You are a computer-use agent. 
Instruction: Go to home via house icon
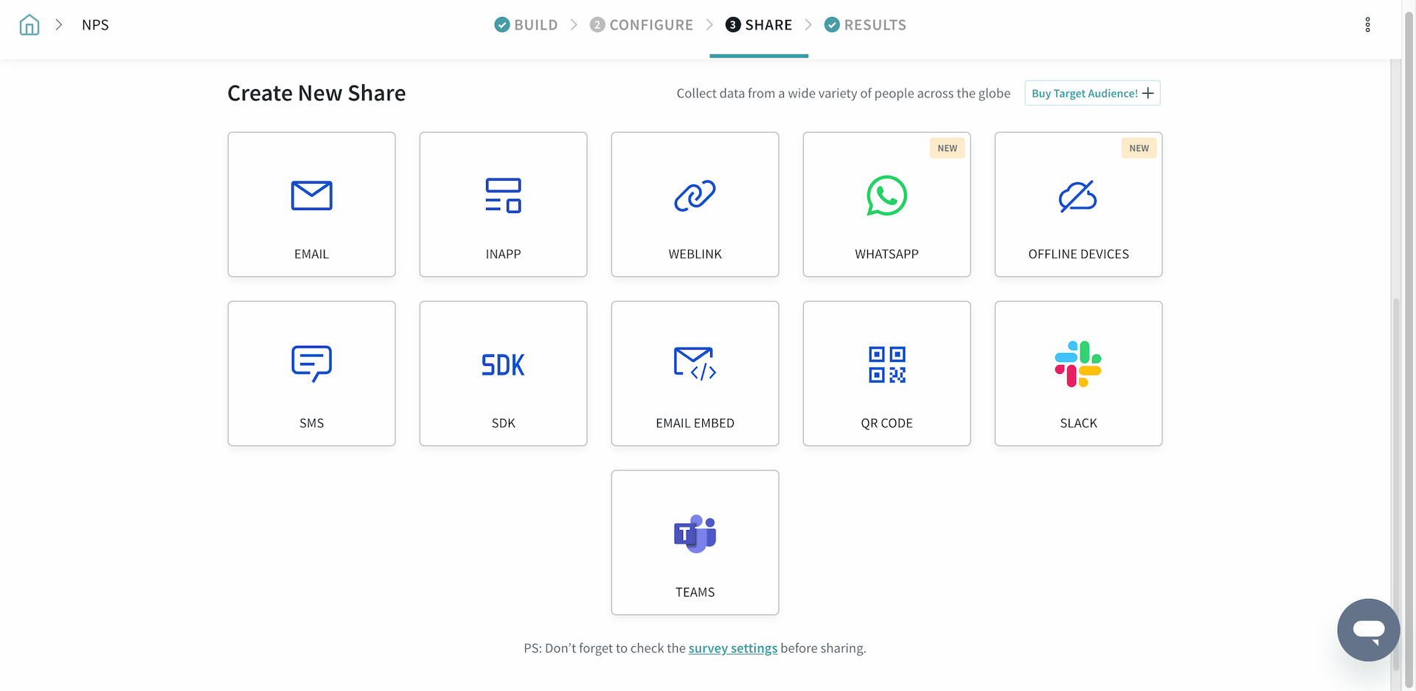pos(29,25)
